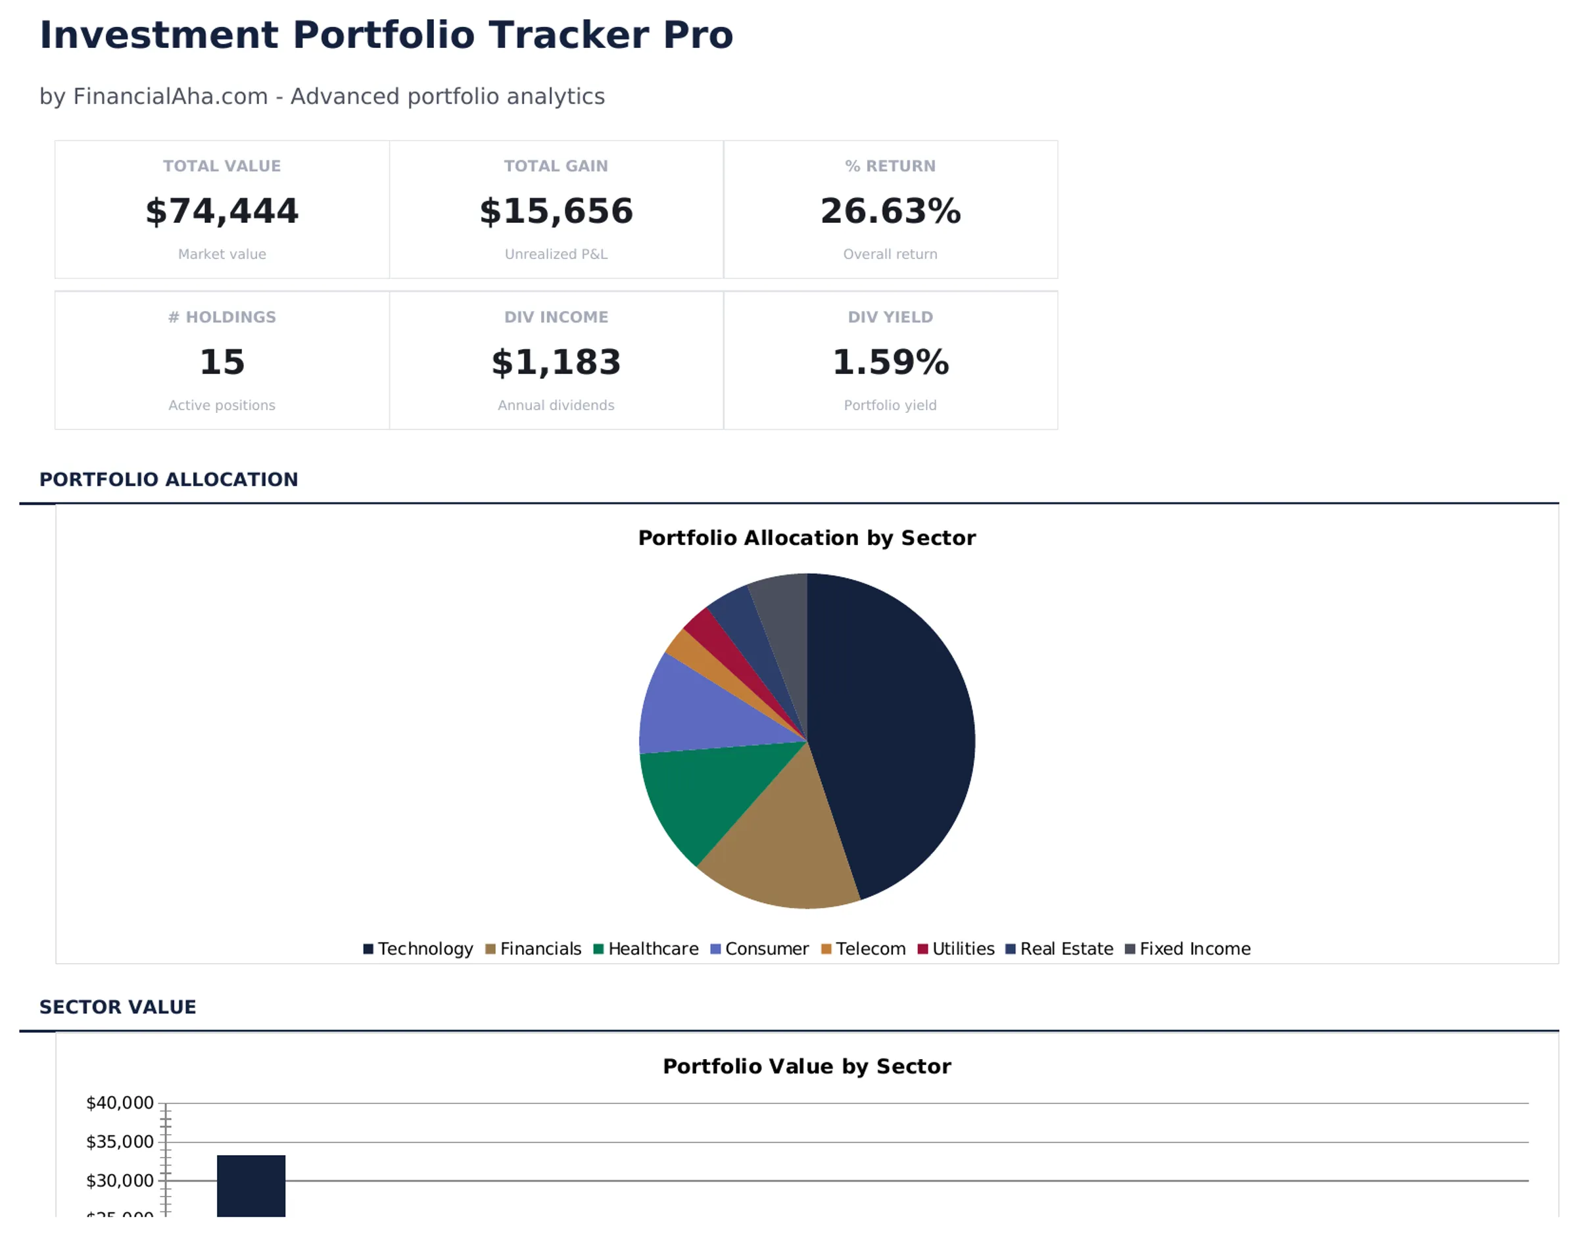Open the FinancialAha.com link
This screenshot has width=1578, height=1236.
point(169,96)
